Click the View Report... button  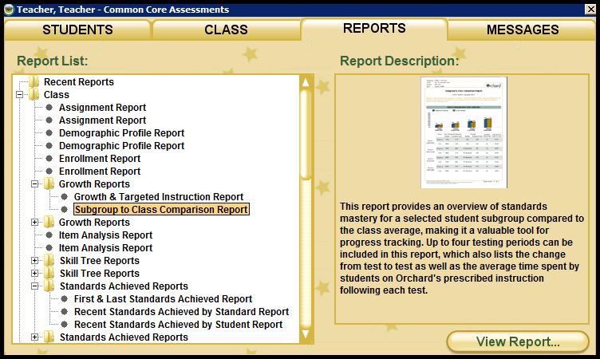518,341
